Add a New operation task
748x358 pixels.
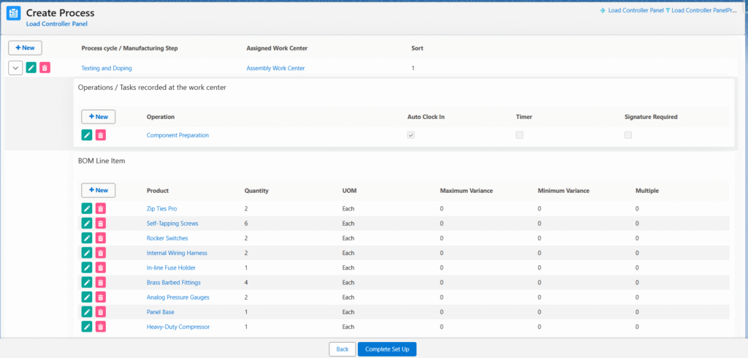coord(98,116)
